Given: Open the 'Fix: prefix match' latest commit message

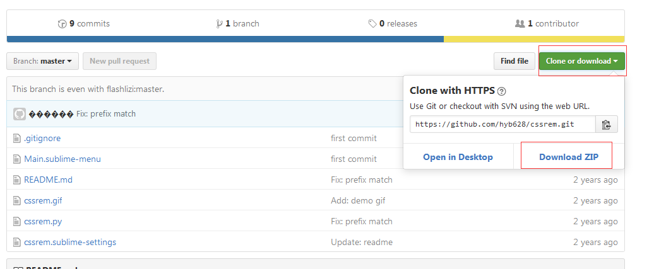Looking at the screenshot, I should click(x=106, y=113).
